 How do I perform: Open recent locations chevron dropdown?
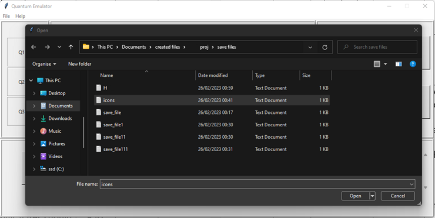pos(59,47)
